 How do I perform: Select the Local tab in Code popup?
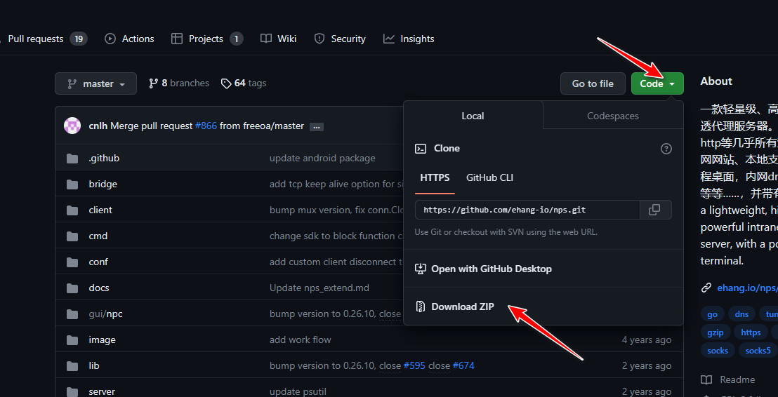(473, 116)
